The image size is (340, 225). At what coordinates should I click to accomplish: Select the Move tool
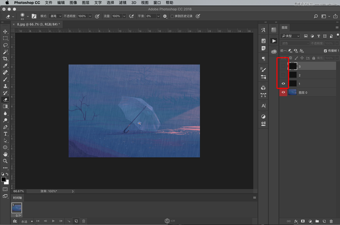point(5,32)
